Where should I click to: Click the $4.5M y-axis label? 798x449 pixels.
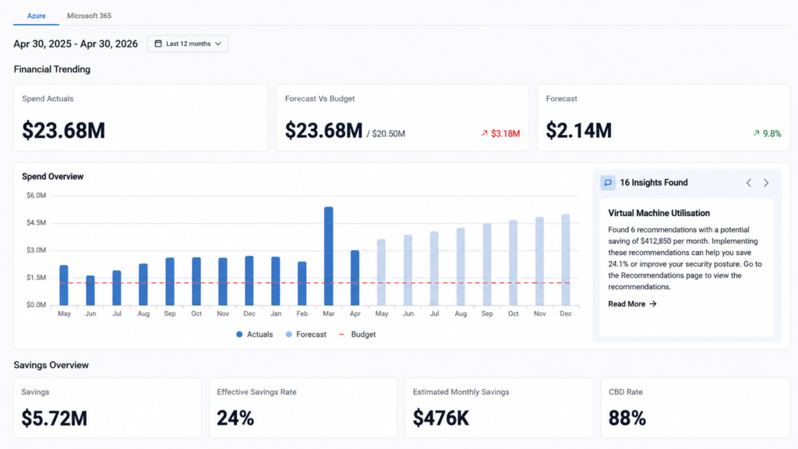point(36,223)
